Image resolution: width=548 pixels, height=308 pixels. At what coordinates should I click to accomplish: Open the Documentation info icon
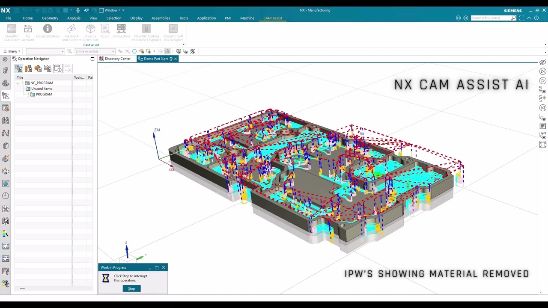coord(48,31)
